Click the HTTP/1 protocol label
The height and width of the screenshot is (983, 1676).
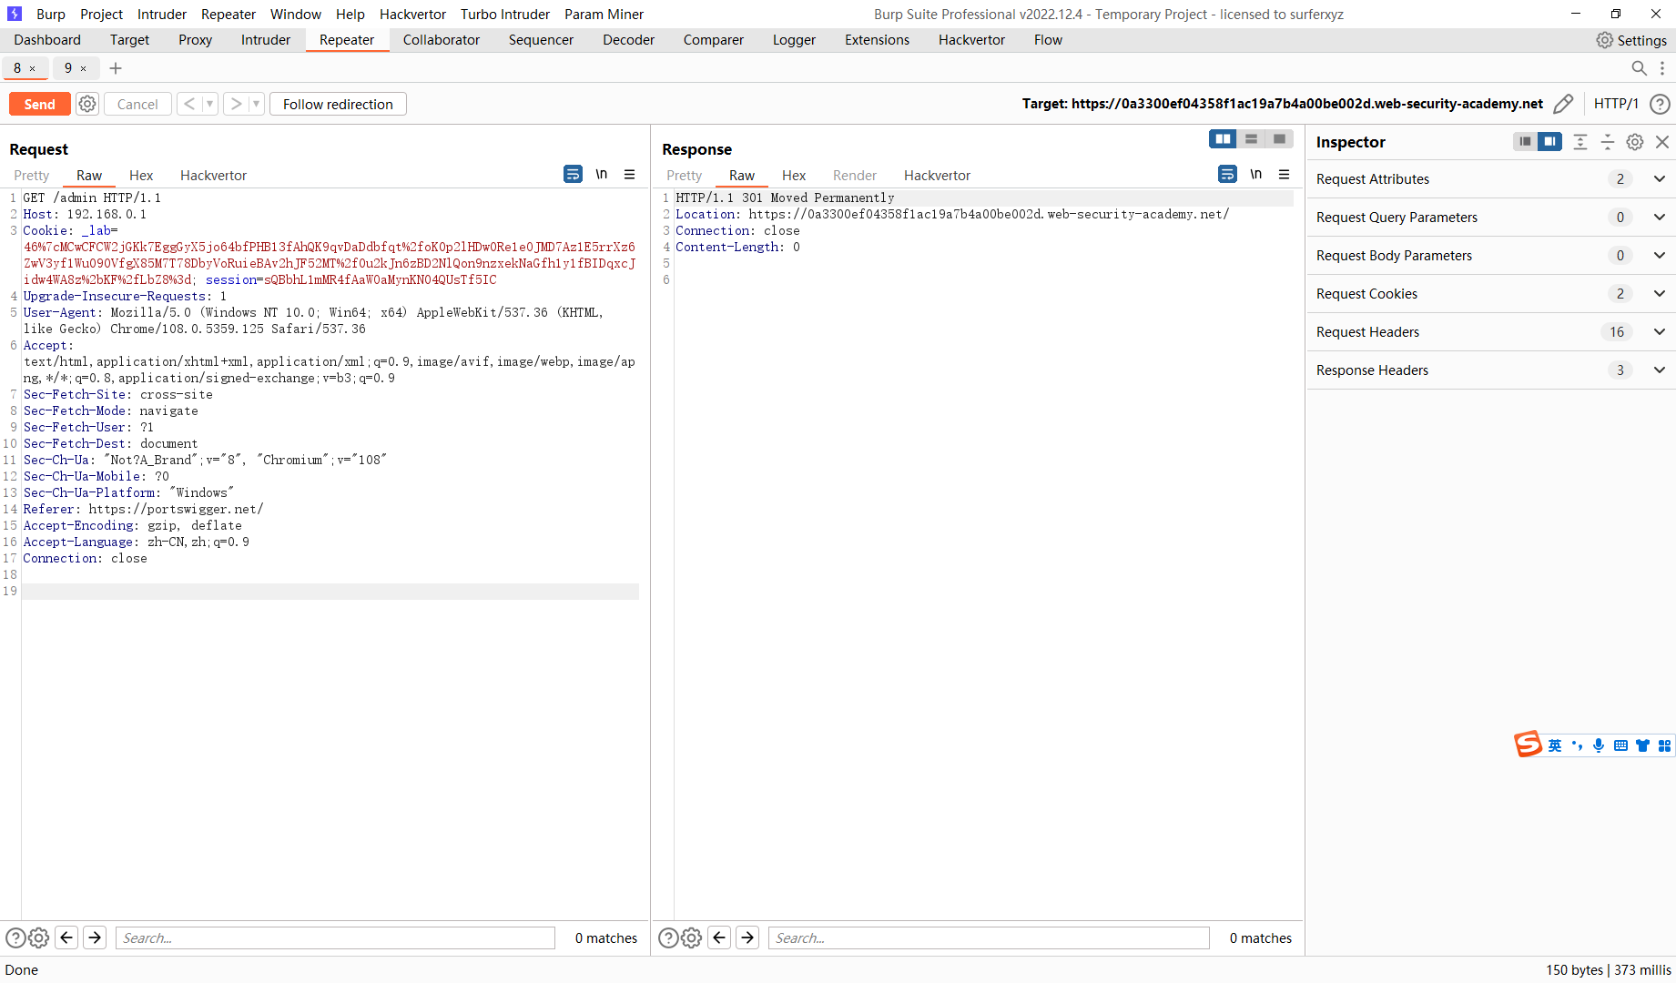1616,104
